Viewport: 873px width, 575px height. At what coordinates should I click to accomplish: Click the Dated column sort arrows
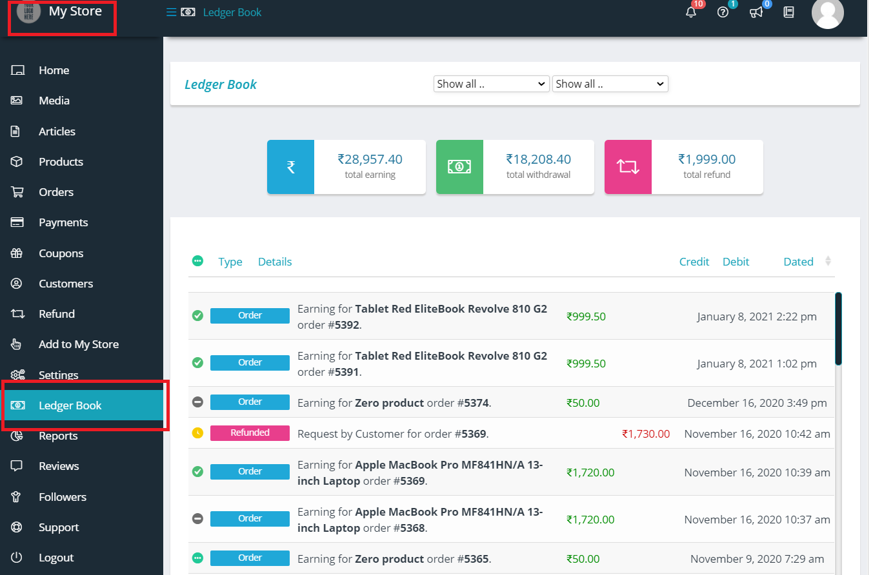tap(828, 261)
